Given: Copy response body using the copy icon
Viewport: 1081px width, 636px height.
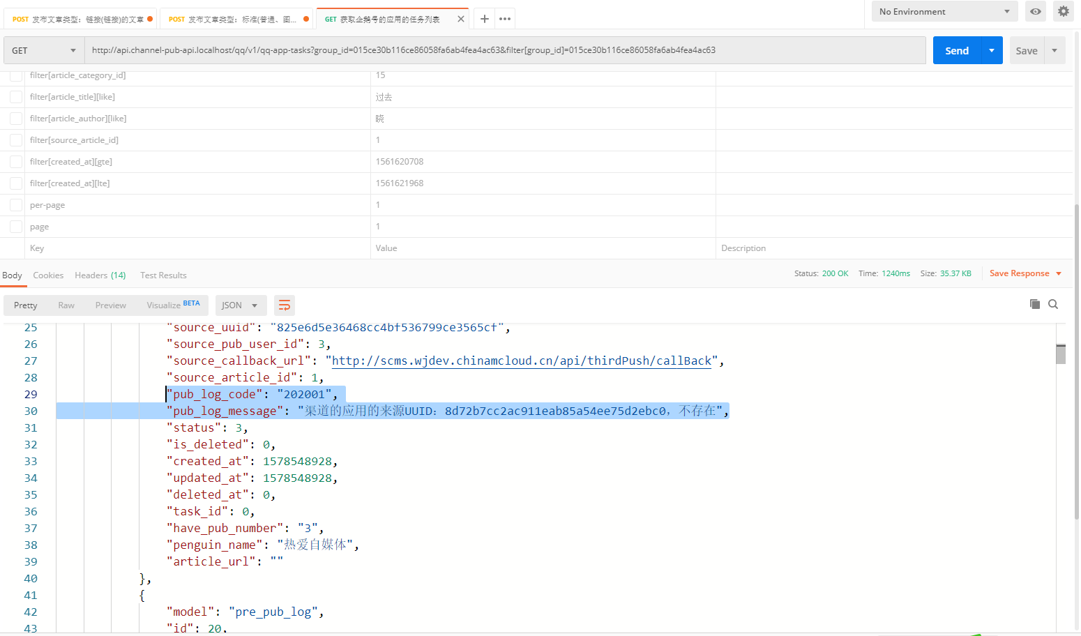Looking at the screenshot, I should [x=1035, y=304].
